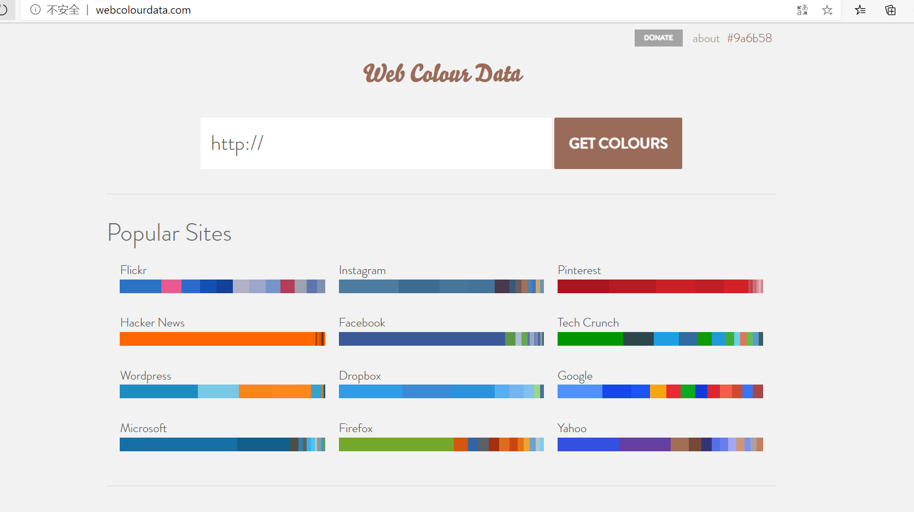This screenshot has width=914, height=512.
Task: Click the pink swatch in Flickr's colour bar
Action: click(x=171, y=286)
